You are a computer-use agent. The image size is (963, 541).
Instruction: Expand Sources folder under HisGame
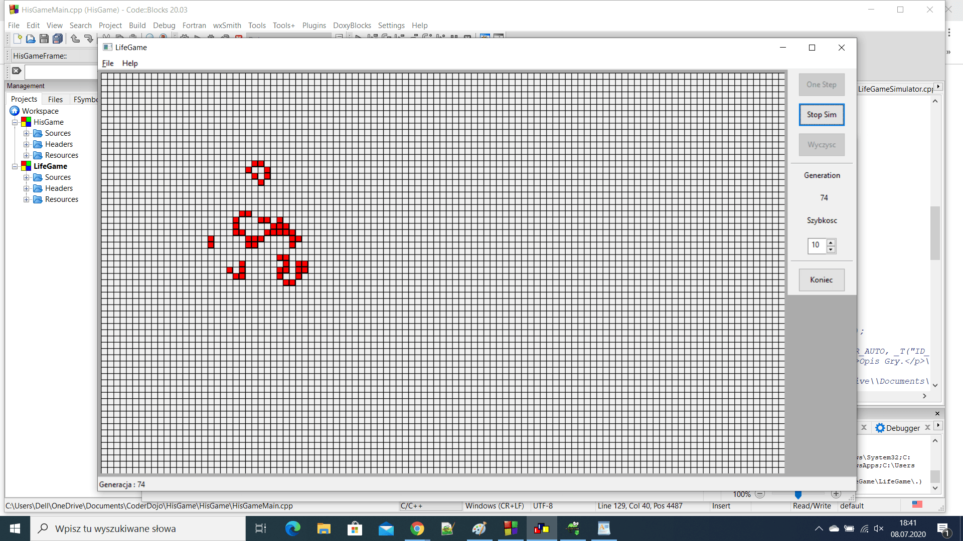point(27,133)
